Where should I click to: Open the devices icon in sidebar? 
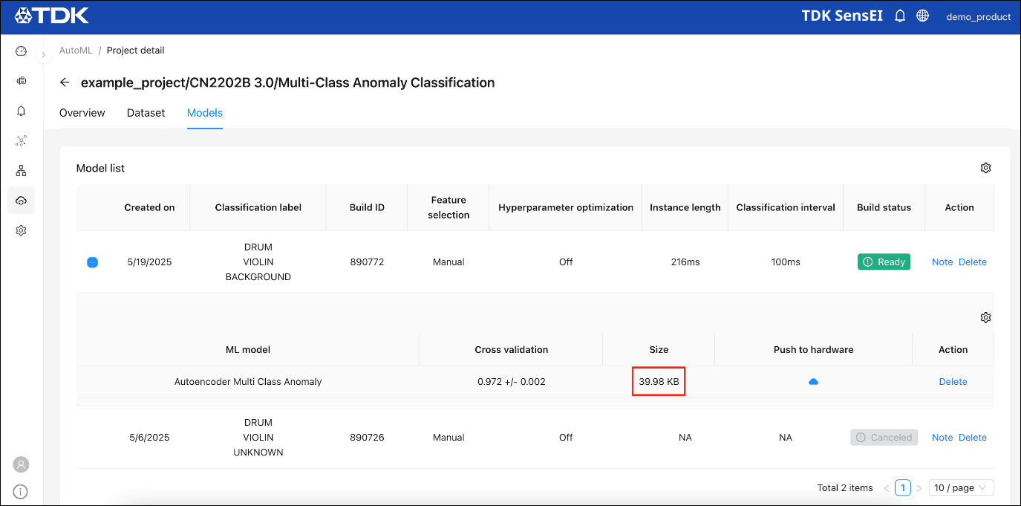(x=21, y=81)
